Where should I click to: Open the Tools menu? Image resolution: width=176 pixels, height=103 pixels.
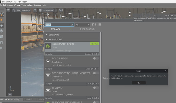pos(23,5)
